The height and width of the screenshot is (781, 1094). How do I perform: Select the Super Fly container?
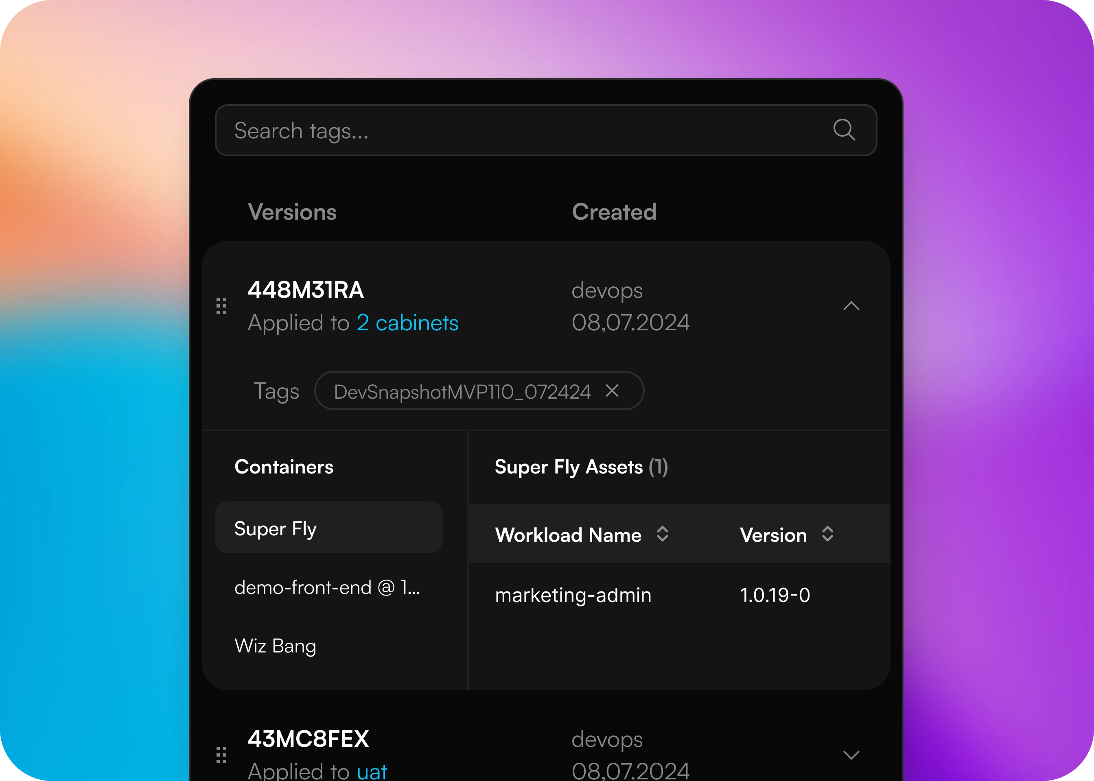click(x=328, y=528)
